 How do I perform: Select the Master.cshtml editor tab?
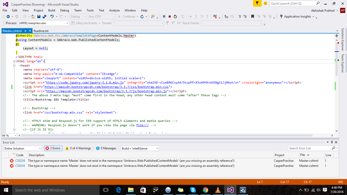(x=12, y=31)
